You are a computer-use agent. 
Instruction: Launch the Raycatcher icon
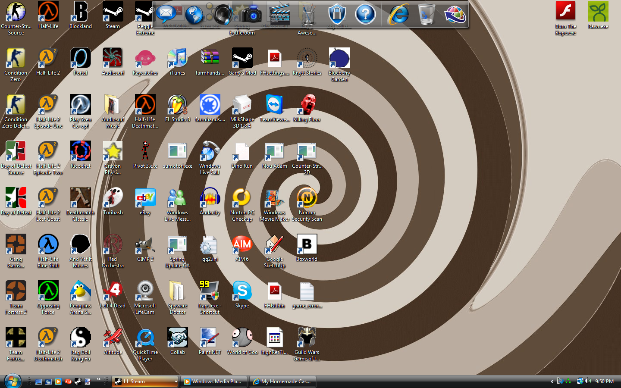(145, 62)
